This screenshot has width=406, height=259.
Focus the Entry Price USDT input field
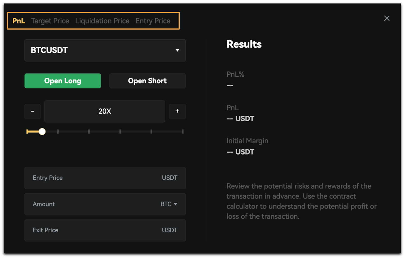coord(105,178)
